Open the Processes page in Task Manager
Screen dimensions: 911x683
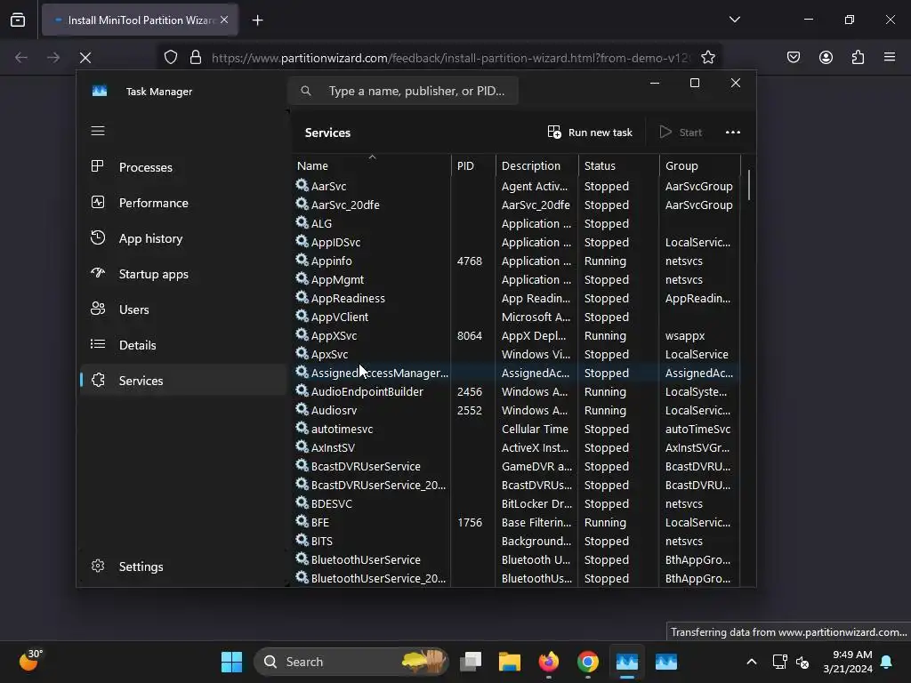click(182, 167)
